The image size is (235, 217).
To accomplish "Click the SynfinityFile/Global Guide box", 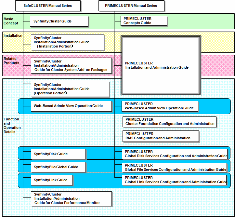I will [x=58, y=167].
